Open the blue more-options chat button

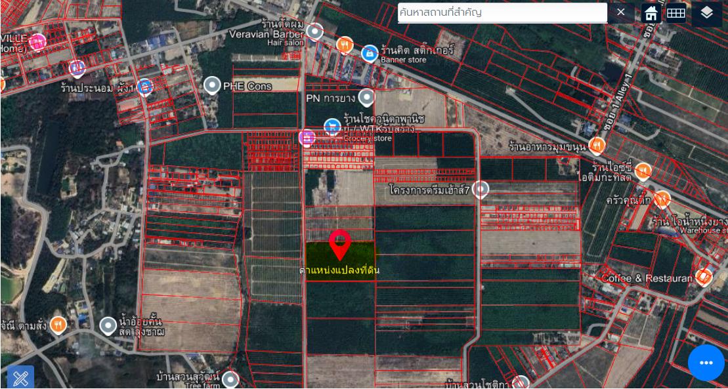706,363
